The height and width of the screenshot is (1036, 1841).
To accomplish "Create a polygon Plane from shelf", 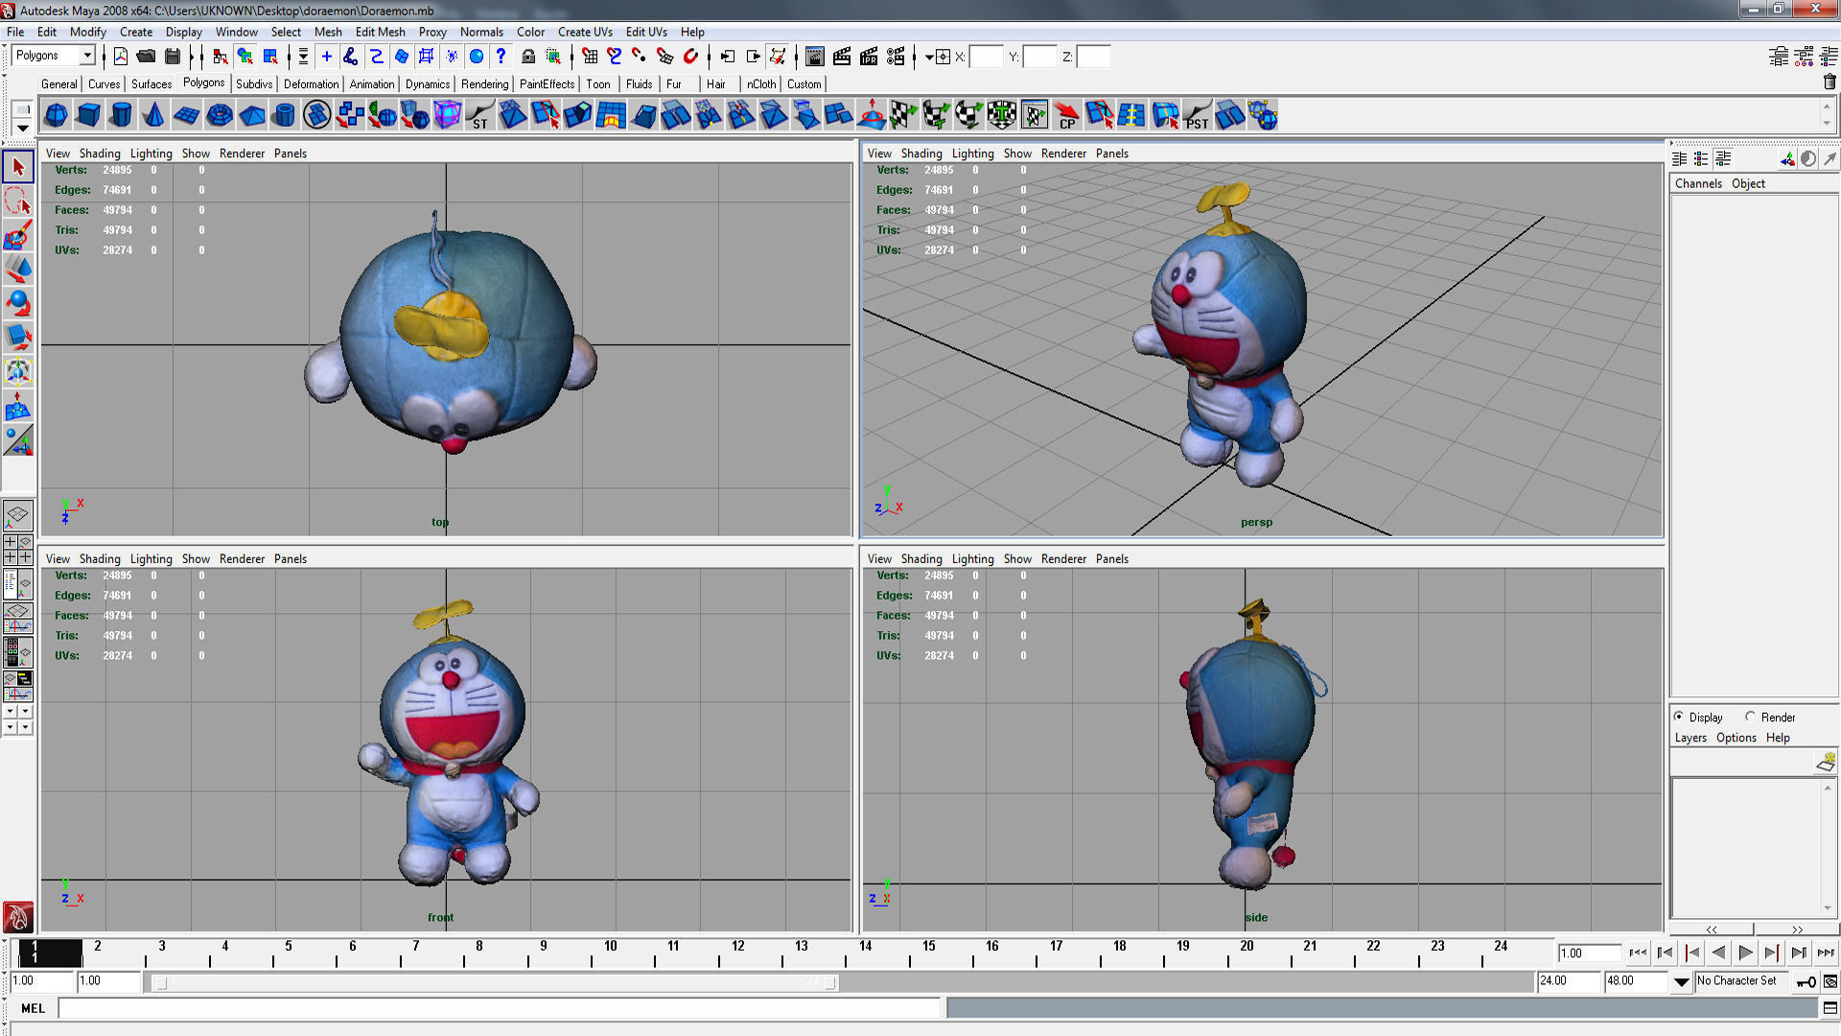I will pos(187,116).
